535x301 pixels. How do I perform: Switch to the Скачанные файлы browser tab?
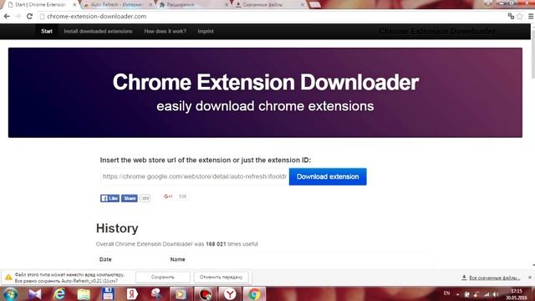tap(268, 5)
